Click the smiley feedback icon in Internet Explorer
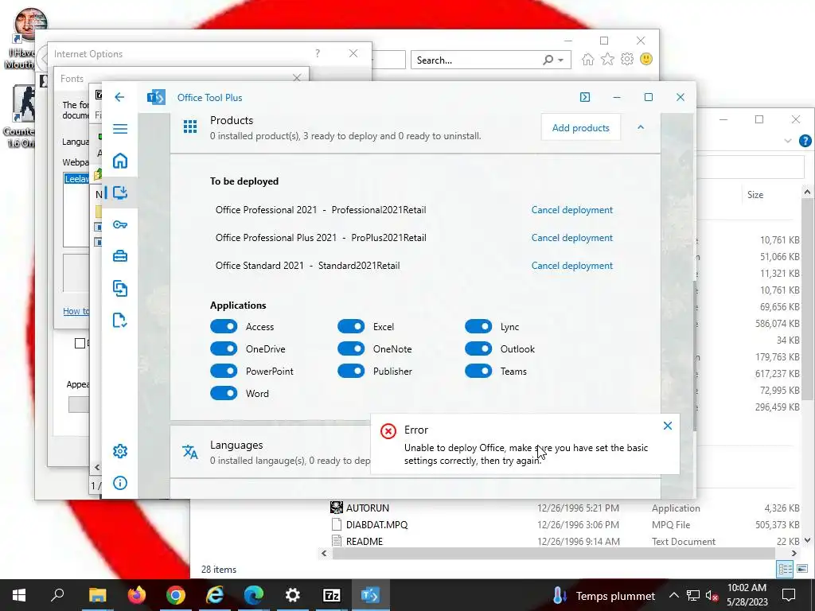The width and height of the screenshot is (815, 611). pyautogui.click(x=646, y=59)
